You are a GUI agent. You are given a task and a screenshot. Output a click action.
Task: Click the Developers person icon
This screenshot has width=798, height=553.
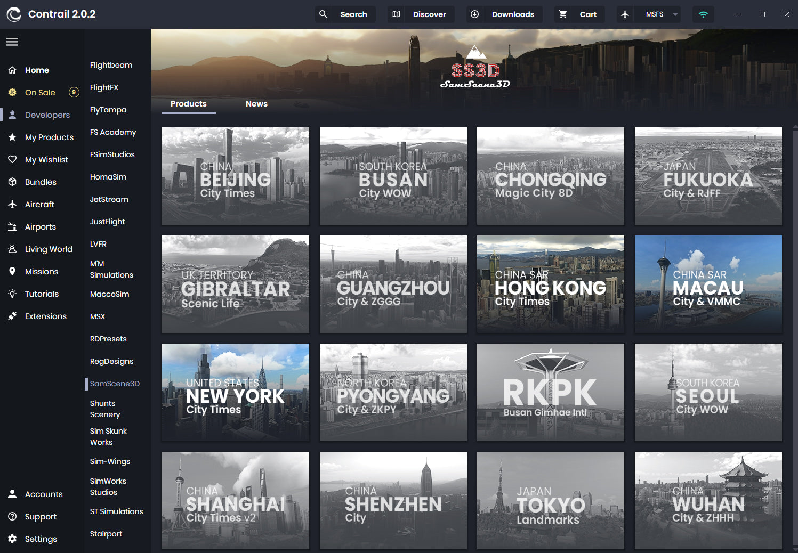click(x=12, y=115)
